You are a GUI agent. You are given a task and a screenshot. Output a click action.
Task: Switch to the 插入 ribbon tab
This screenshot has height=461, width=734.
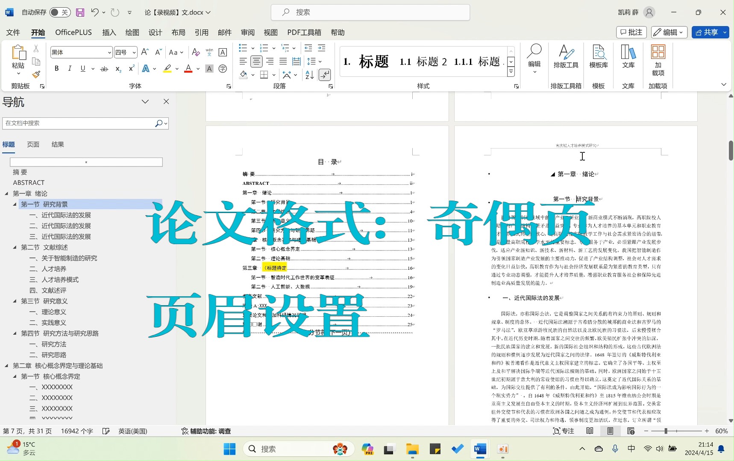pyautogui.click(x=109, y=32)
